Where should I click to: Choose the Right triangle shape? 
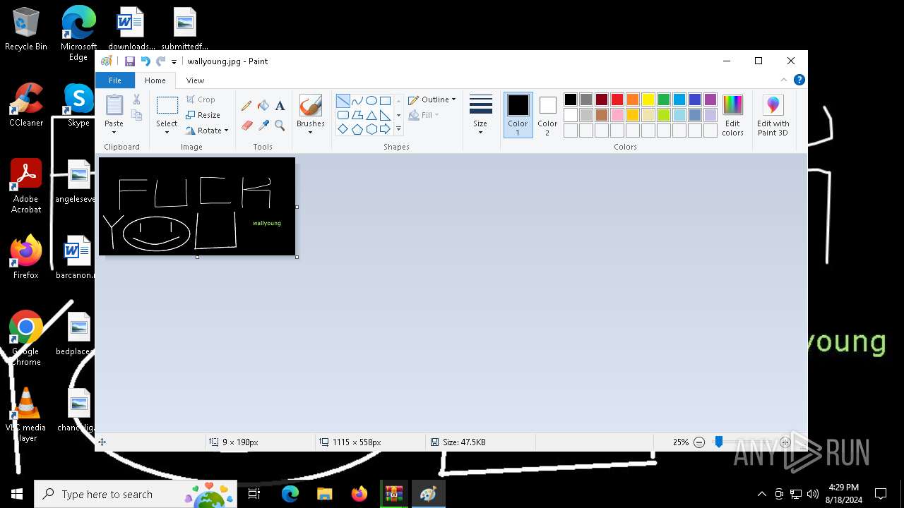(385, 115)
